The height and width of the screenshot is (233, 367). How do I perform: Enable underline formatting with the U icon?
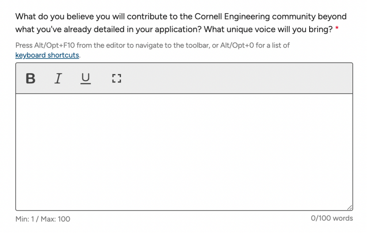point(85,78)
